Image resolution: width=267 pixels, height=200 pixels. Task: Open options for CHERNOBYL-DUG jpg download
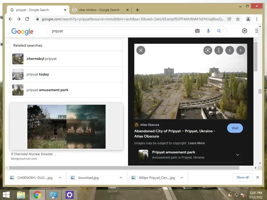point(60,178)
